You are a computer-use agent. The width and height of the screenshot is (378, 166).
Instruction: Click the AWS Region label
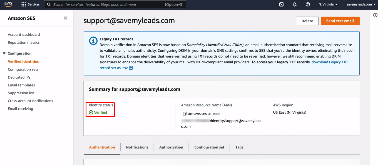click(x=283, y=105)
